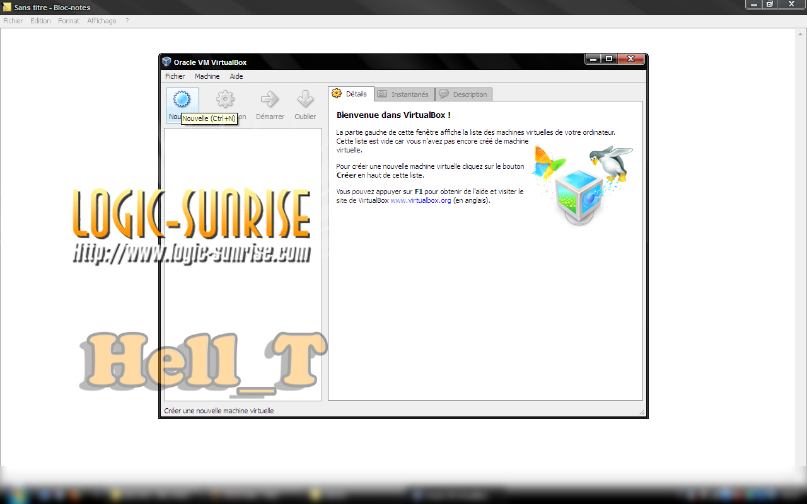Click the Configuration gear toolbar icon
Viewport: 807px width, 504px height.
tap(225, 99)
